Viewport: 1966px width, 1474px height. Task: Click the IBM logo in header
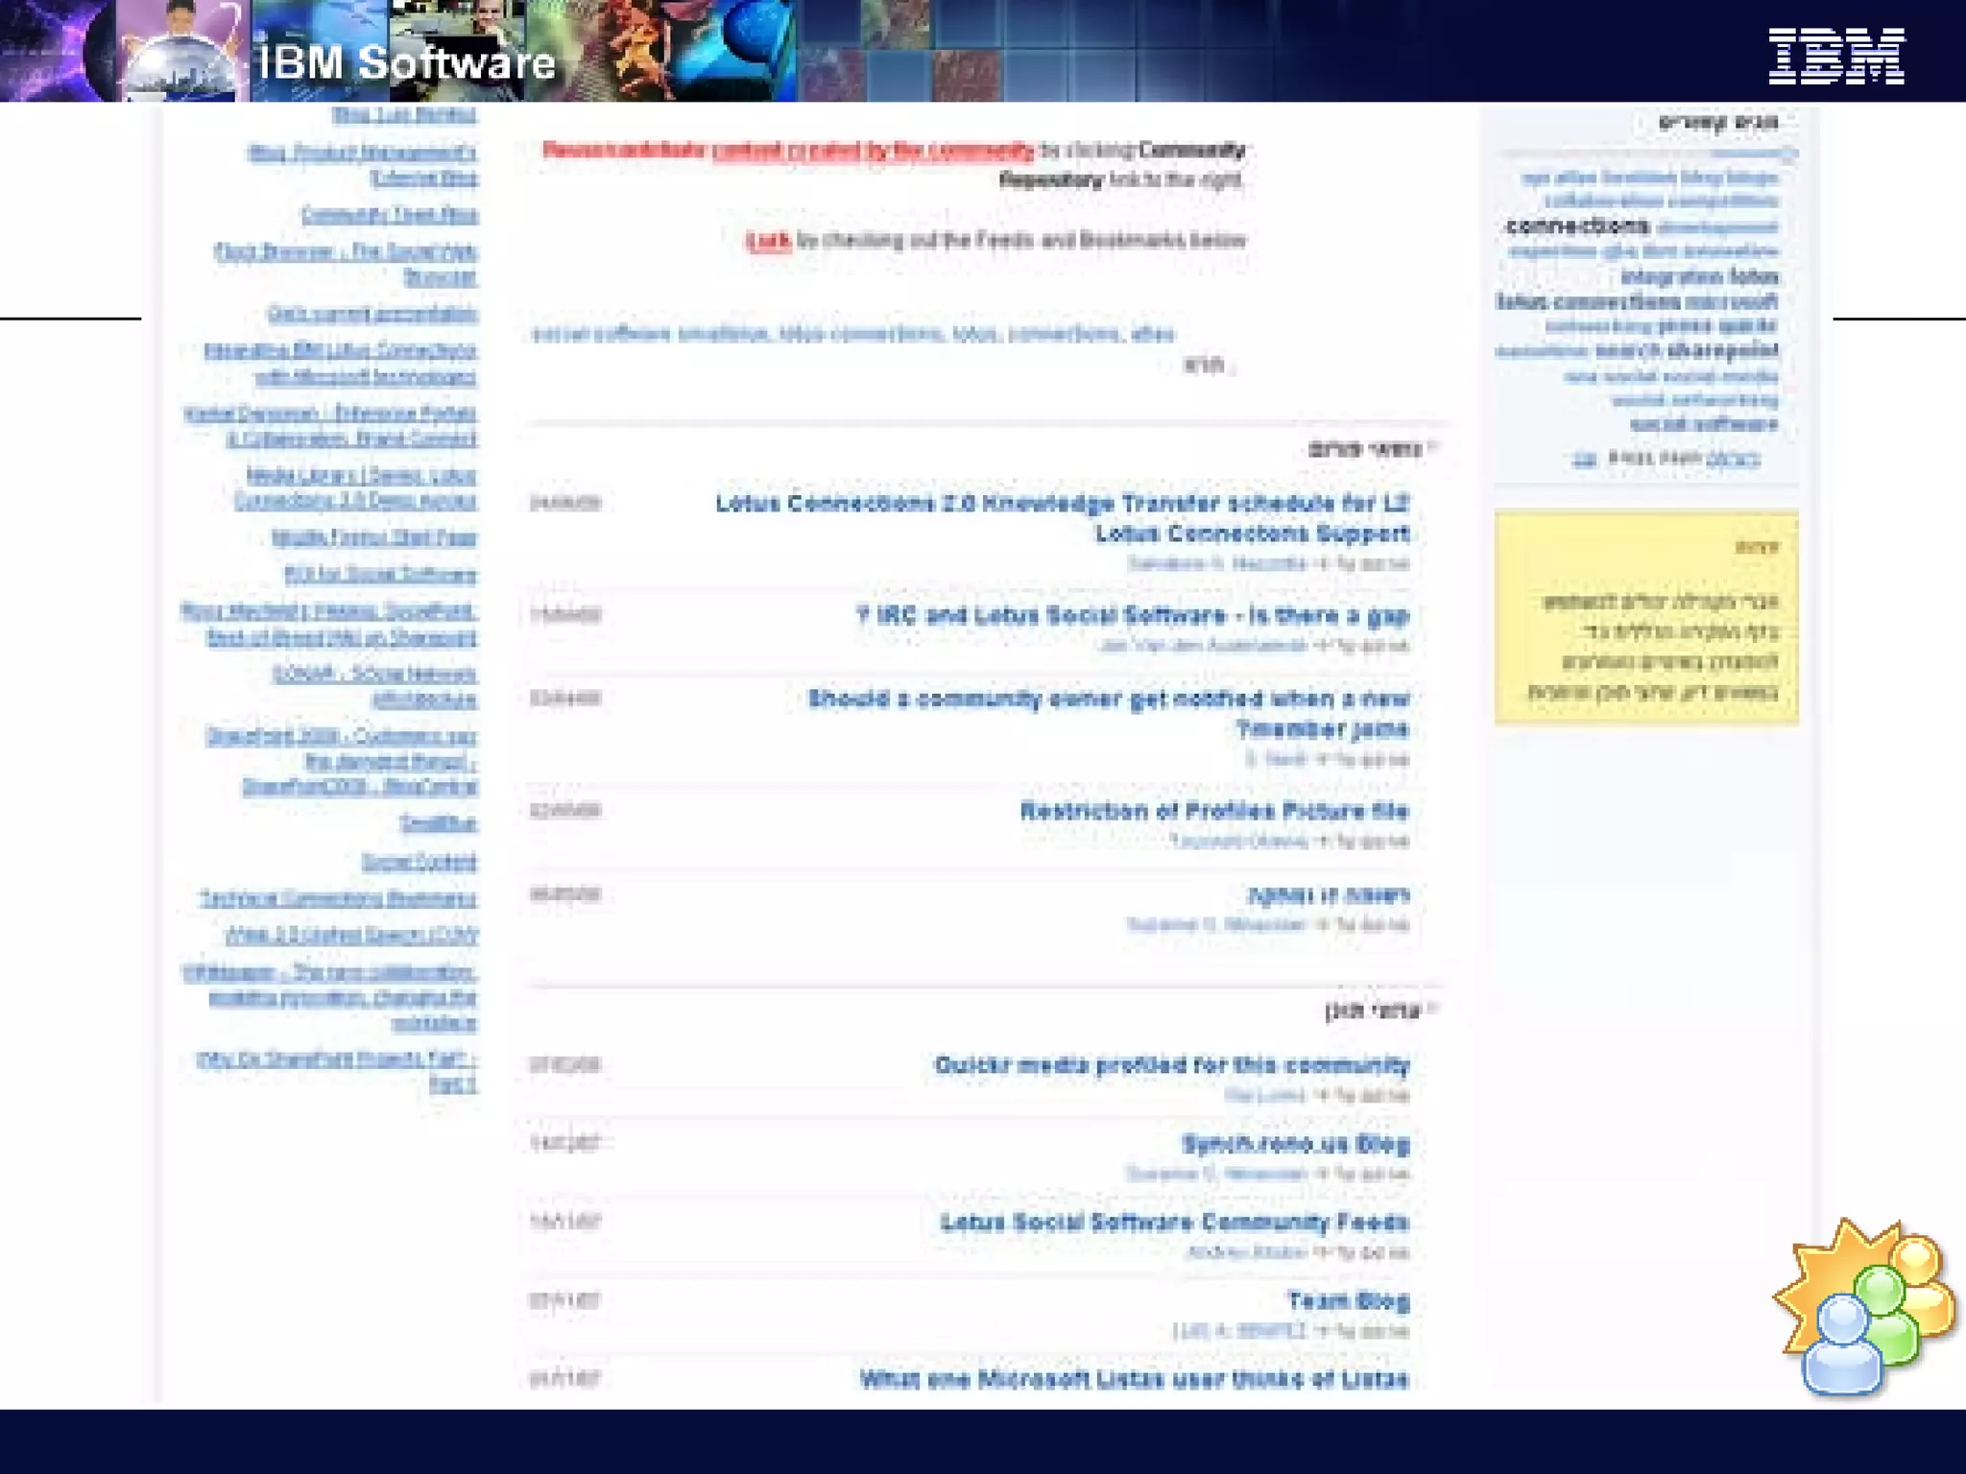pos(1835,56)
